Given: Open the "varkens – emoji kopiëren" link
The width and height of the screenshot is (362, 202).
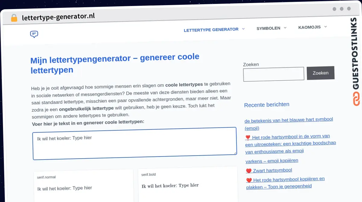Looking at the screenshot, I should click(x=271, y=161).
